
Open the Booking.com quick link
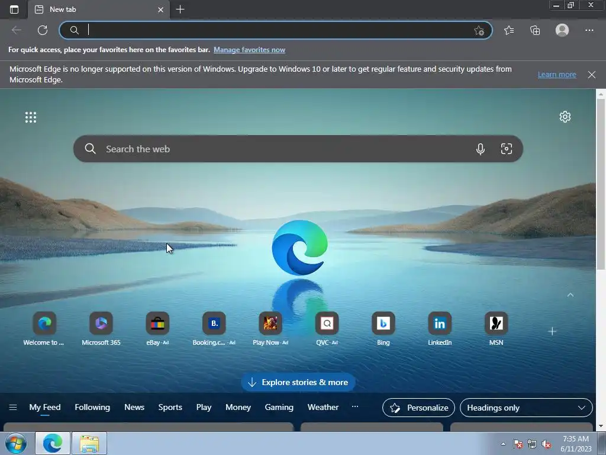[x=214, y=329]
